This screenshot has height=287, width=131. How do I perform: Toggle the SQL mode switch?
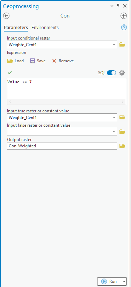pos(111,73)
